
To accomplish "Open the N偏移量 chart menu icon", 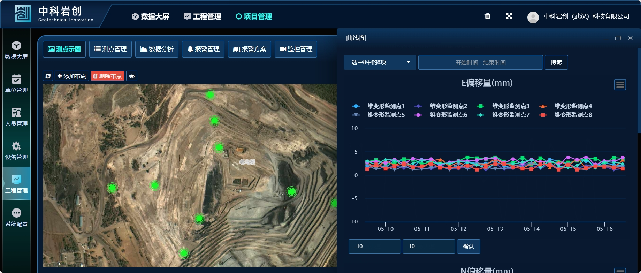I will (x=620, y=271).
